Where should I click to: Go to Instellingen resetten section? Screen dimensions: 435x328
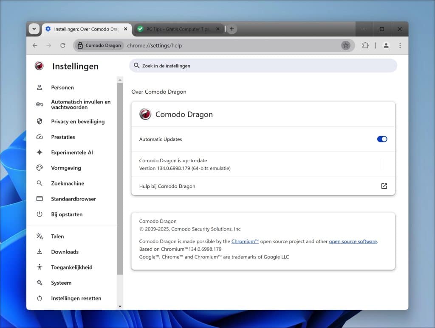coord(76,298)
